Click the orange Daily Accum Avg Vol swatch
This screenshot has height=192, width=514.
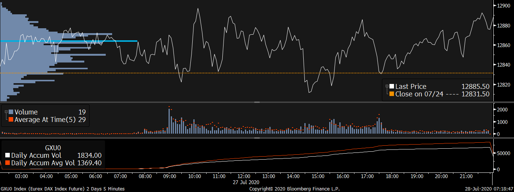click(x=8, y=163)
